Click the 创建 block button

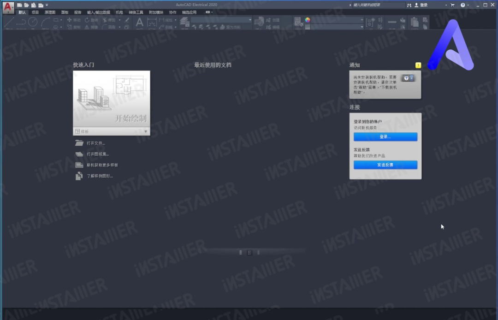[x=273, y=20]
